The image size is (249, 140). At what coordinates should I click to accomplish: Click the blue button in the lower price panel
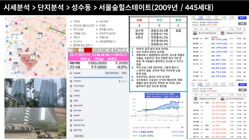(242, 84)
